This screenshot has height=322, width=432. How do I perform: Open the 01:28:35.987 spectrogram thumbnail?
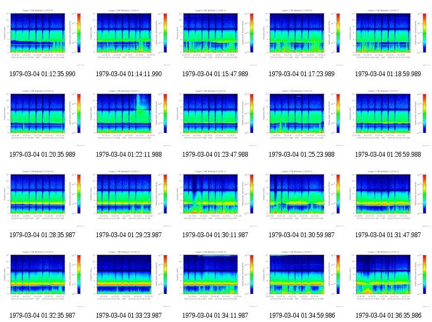click(43, 198)
